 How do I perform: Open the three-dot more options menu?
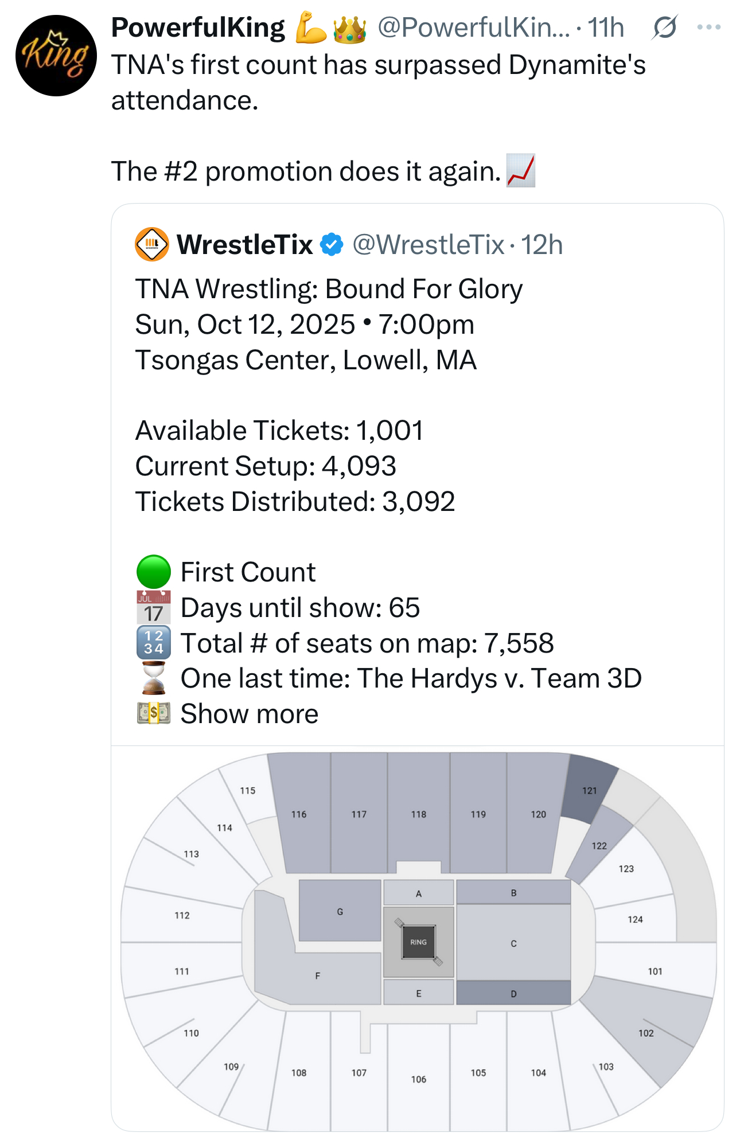tap(709, 27)
